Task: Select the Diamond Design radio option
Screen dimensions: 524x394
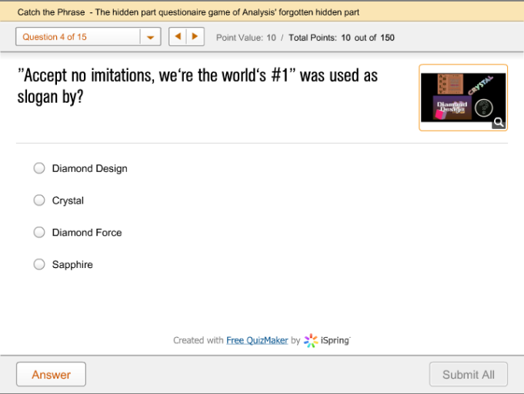Action: (x=39, y=168)
